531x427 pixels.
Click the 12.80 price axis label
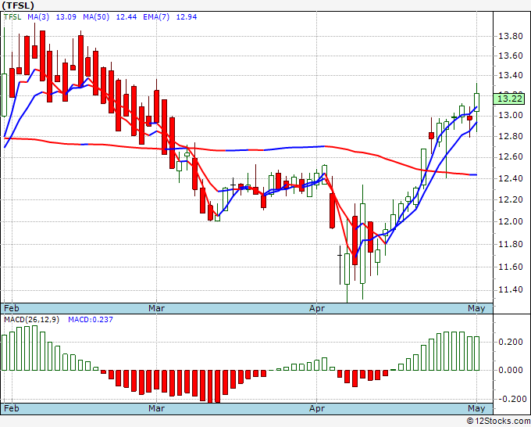(511, 136)
